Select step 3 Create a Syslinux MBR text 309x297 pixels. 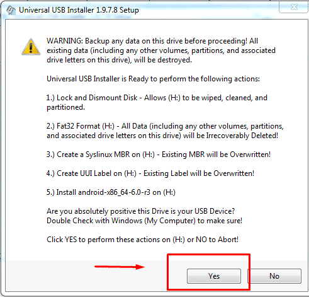159,154
